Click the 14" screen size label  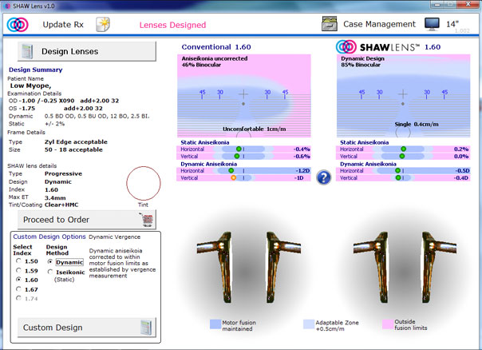pyautogui.click(x=452, y=24)
